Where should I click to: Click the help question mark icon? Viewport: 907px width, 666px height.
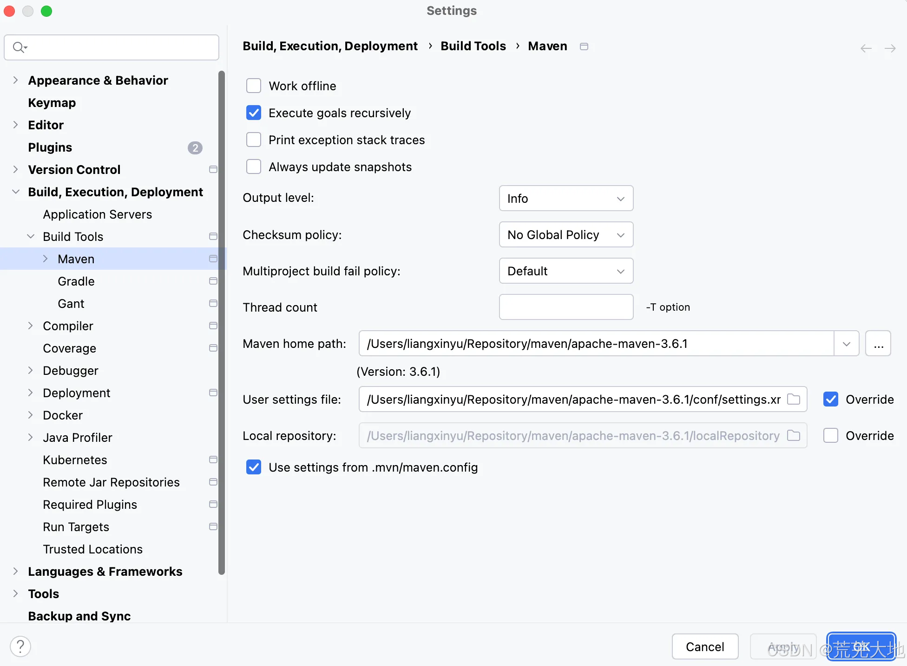point(20,646)
